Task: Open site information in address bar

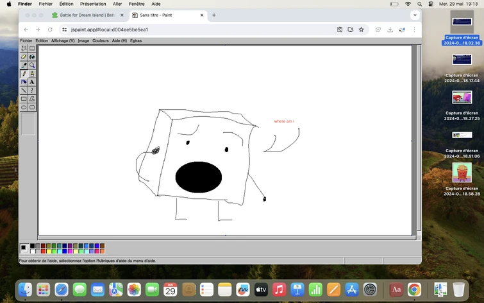Action: coord(64,30)
